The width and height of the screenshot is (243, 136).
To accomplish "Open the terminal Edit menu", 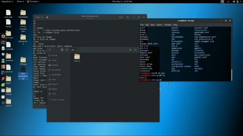I will [x=147, y=25].
